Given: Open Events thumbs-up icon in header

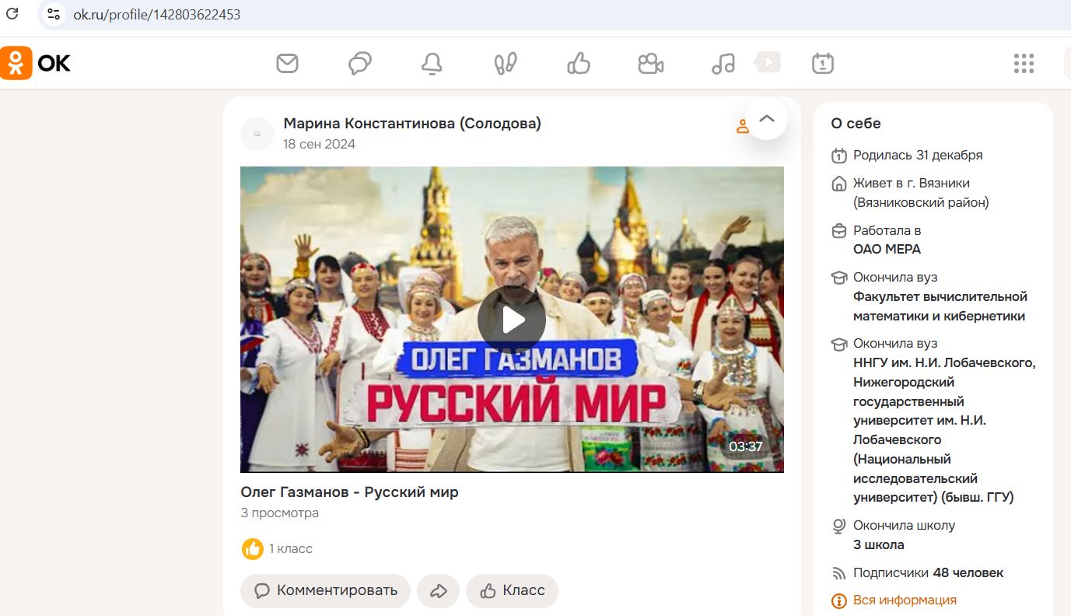Looking at the screenshot, I should pyautogui.click(x=579, y=63).
